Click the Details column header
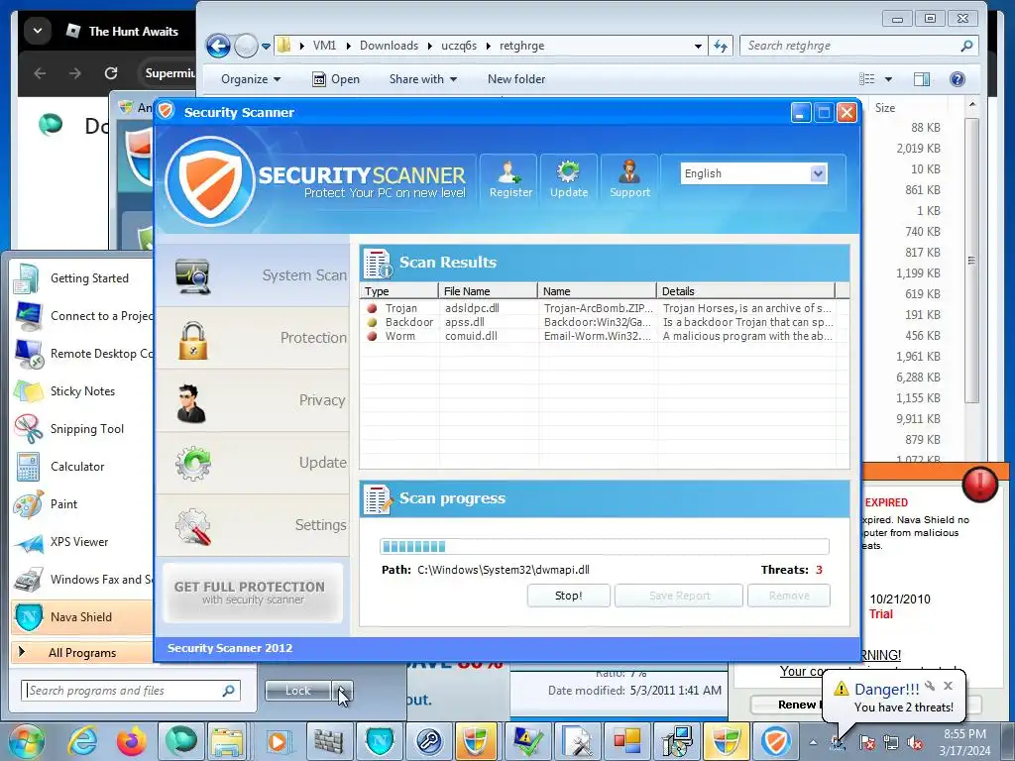This screenshot has width=1015, height=761. [745, 291]
